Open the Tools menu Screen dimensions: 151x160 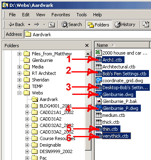(x=82, y=15)
